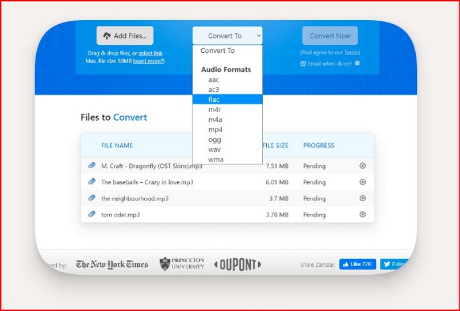Screen dimensions: 460x311
Task: Enable the Email when done checkbox
Action: pos(357,63)
